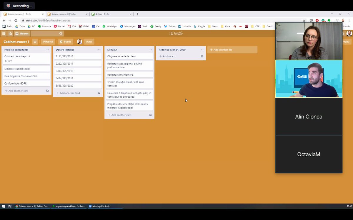
Task: Create card from template in De făcut
Action: click(150, 115)
